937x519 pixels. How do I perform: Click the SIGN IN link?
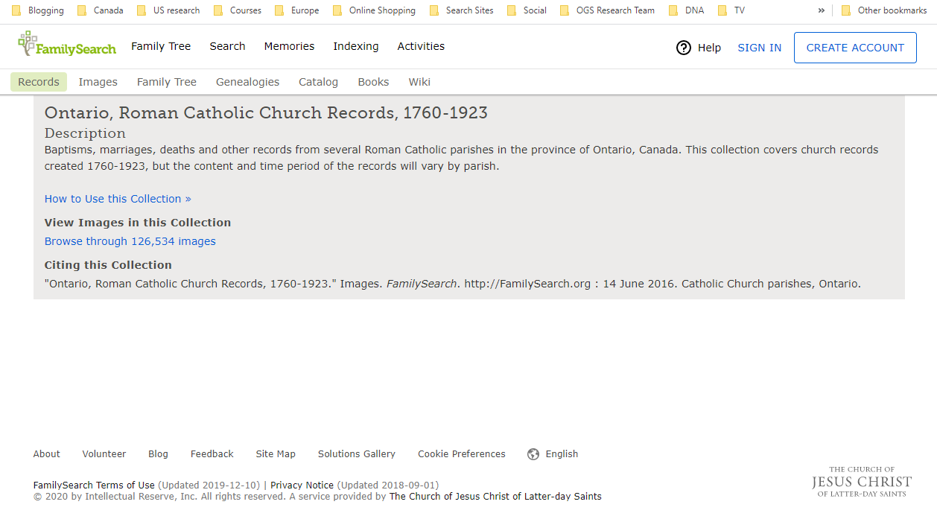coord(759,48)
